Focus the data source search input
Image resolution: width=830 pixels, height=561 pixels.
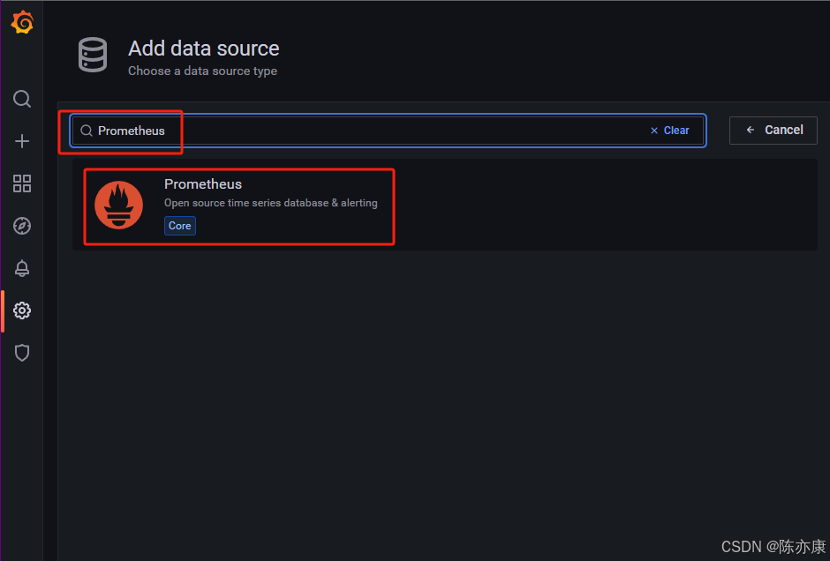pos(388,131)
